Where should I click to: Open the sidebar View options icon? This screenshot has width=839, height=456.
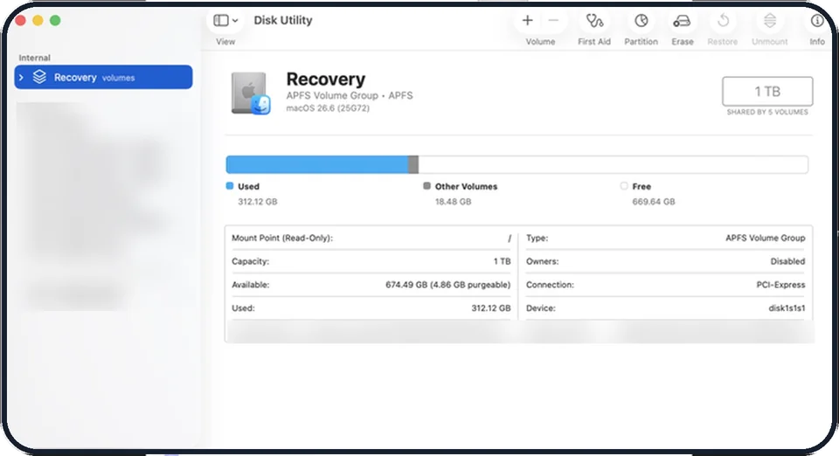pyautogui.click(x=220, y=20)
